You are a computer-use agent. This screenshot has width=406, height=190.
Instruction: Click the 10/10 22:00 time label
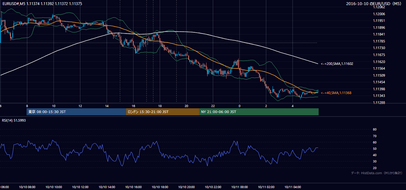point(213,187)
